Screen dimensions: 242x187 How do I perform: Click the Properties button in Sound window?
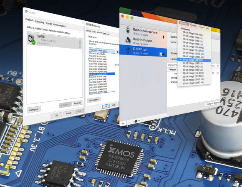[77, 103]
